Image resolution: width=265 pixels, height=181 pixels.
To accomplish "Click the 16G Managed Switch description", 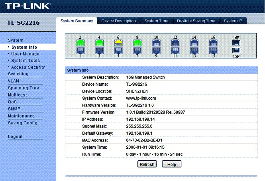I will pos(145,77).
